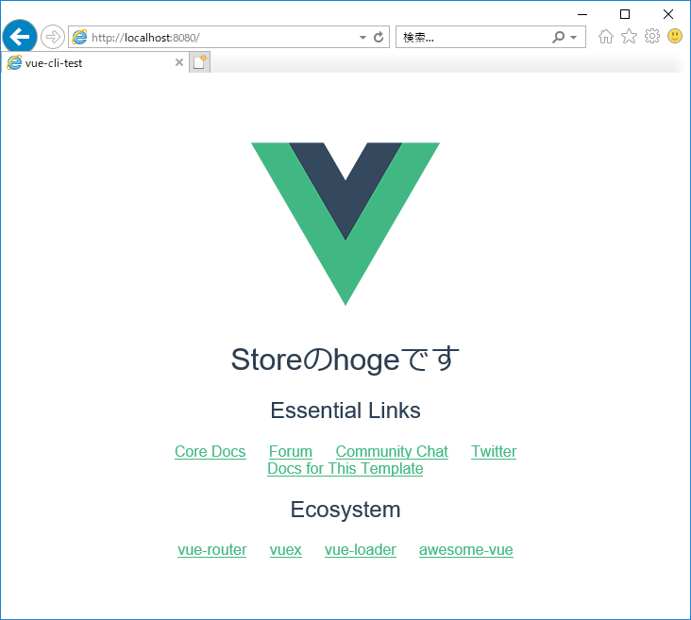Open Tools menu via the gear icon
691x620 pixels.
tap(652, 36)
